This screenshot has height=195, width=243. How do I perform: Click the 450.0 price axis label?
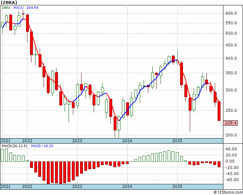point(231,45)
